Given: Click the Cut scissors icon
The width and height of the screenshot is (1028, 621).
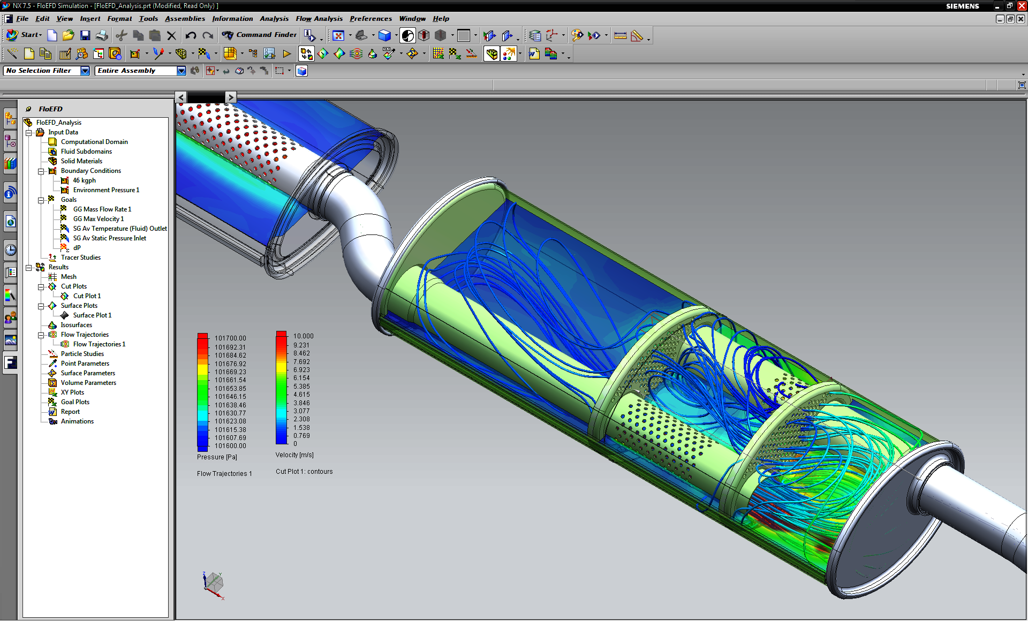Looking at the screenshot, I should (x=122, y=35).
